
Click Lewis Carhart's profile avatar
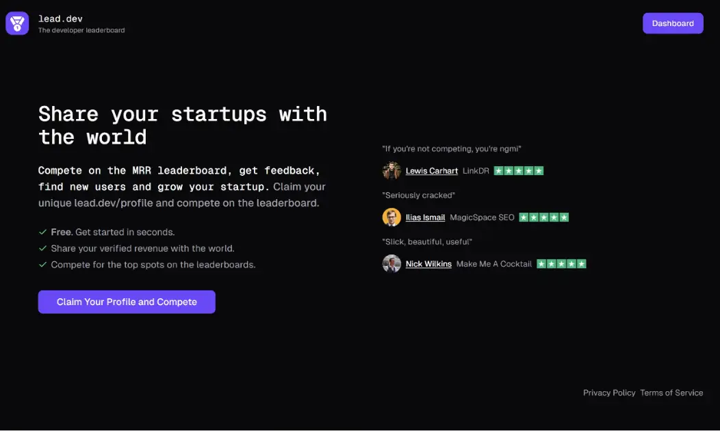tap(391, 170)
